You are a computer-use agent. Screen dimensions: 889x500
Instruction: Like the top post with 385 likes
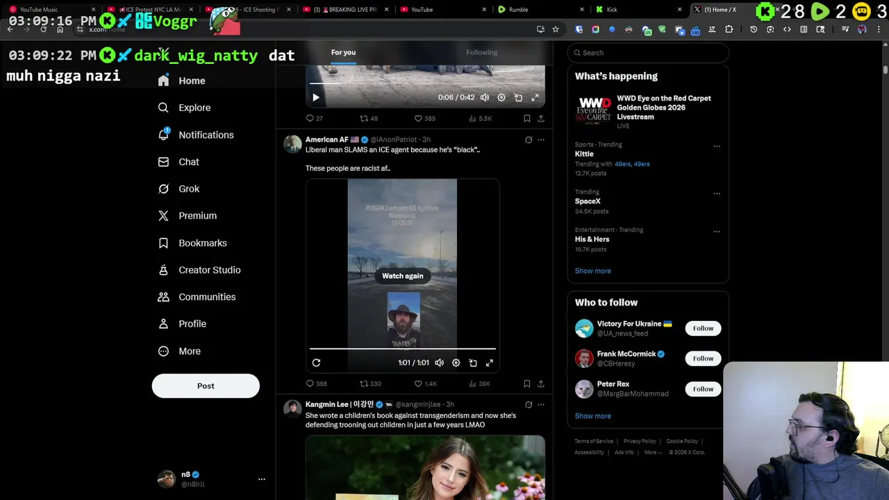(424, 119)
